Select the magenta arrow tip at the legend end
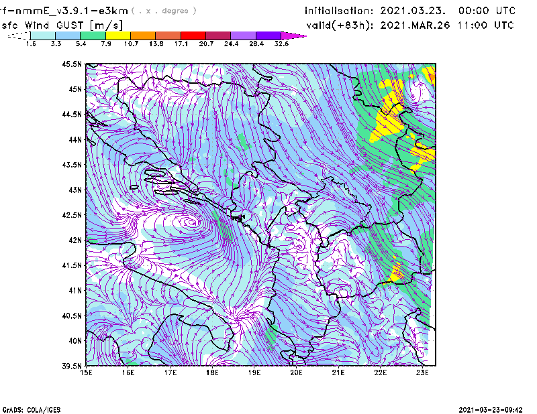This screenshot has width=537, height=414. pyautogui.click(x=297, y=35)
